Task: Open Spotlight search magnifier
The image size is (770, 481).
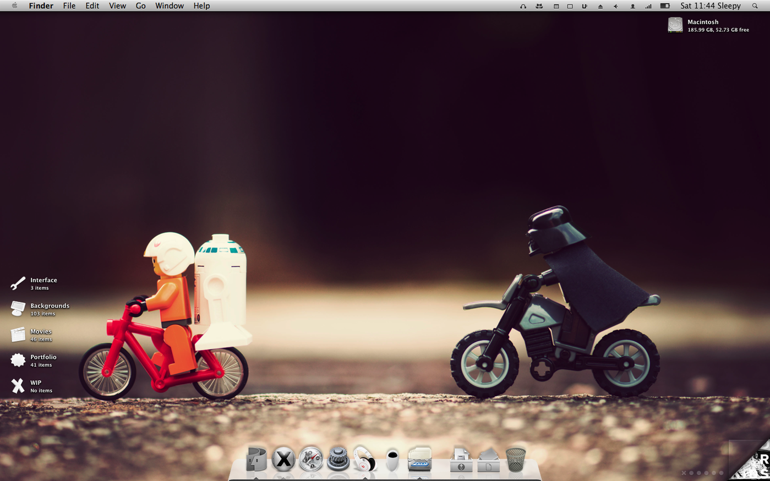Action: [755, 6]
